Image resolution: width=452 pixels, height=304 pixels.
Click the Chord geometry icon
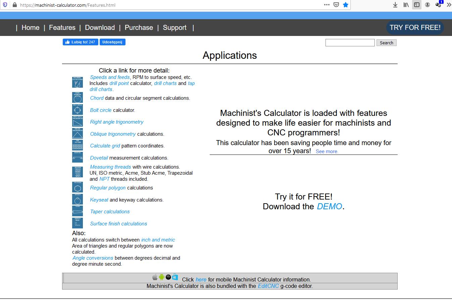(78, 97)
